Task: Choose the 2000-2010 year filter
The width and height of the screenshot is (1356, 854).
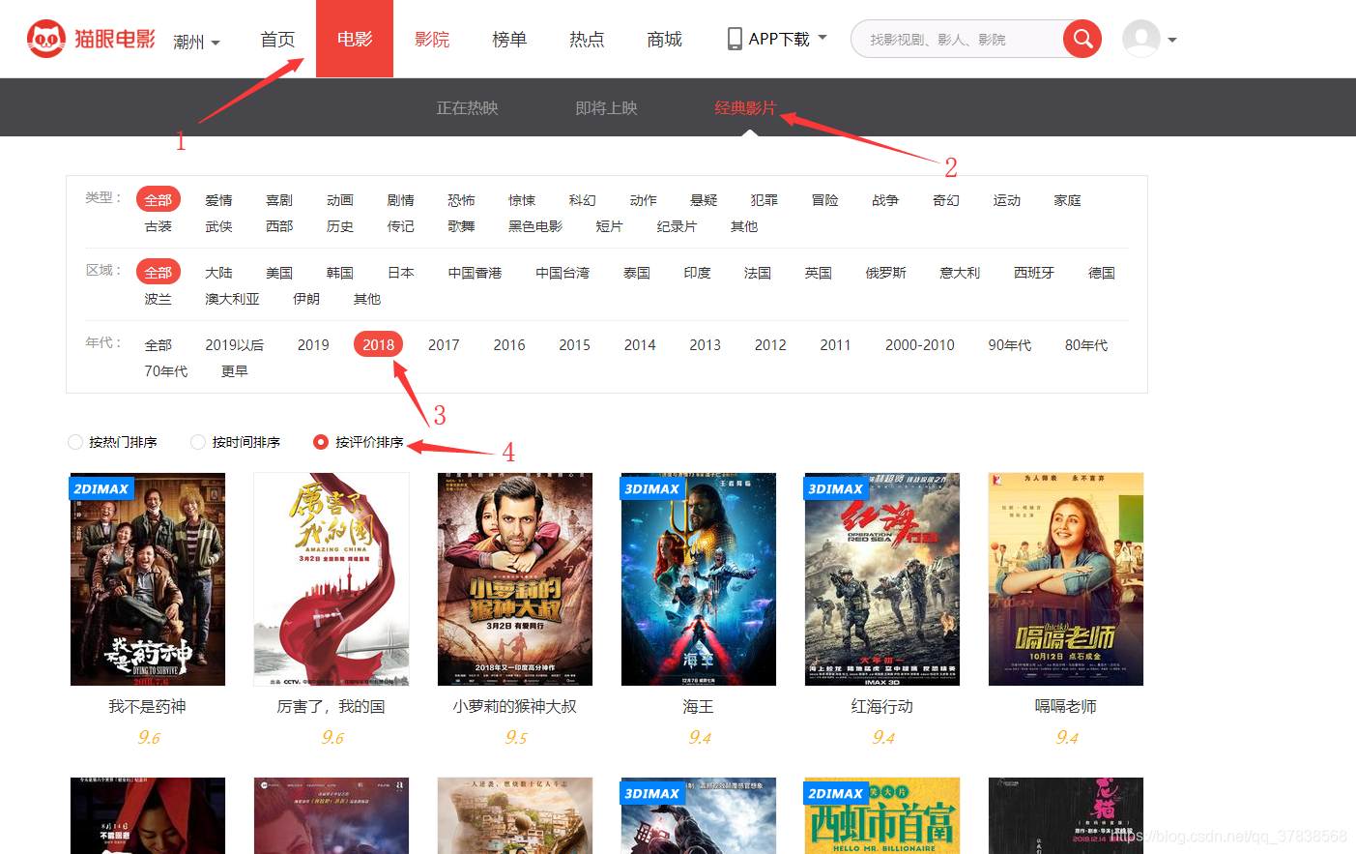Action: pos(920,344)
